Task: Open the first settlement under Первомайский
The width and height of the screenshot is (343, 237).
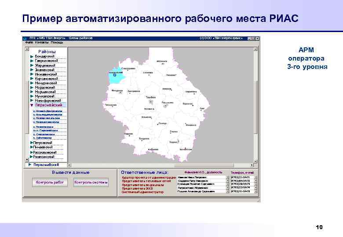Action: 47,111
